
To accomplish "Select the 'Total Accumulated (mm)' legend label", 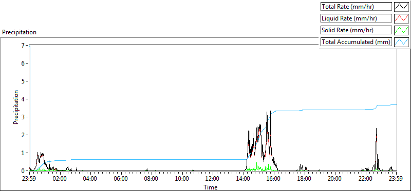I will pos(356,42).
